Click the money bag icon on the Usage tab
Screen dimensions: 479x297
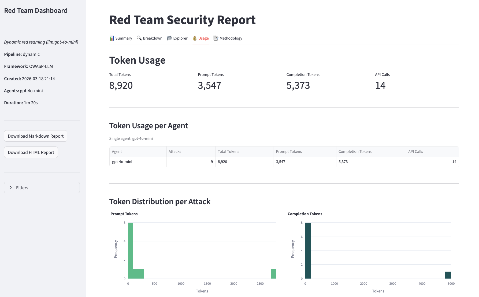pyautogui.click(x=194, y=38)
